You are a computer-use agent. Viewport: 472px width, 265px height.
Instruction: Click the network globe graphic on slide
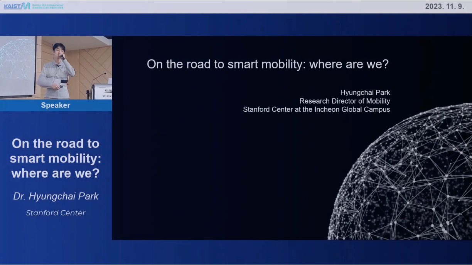[409, 181]
